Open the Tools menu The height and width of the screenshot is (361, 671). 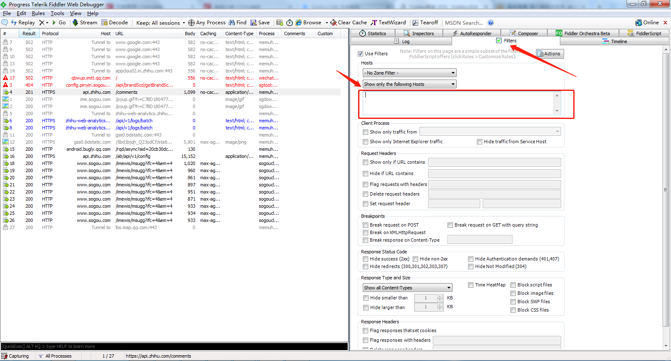click(x=57, y=13)
